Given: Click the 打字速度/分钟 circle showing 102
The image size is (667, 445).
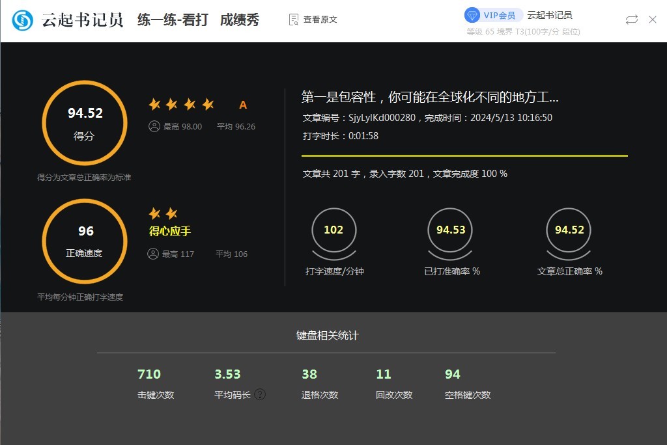Looking at the screenshot, I should [333, 231].
